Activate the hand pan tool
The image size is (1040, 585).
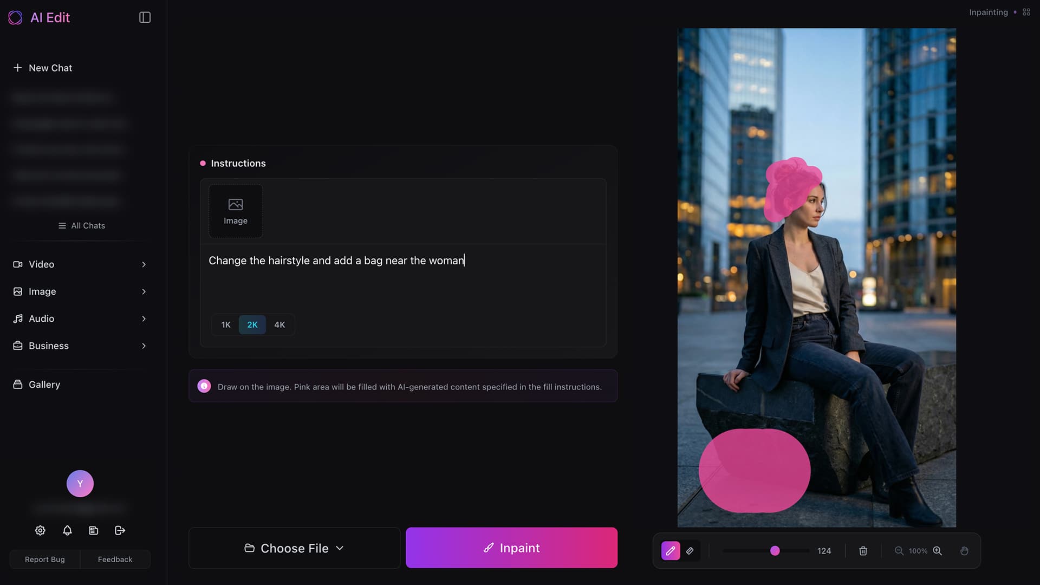pyautogui.click(x=964, y=551)
